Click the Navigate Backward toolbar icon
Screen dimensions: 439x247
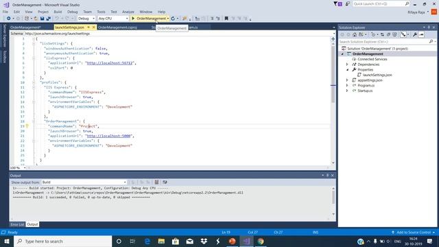coord(9,19)
